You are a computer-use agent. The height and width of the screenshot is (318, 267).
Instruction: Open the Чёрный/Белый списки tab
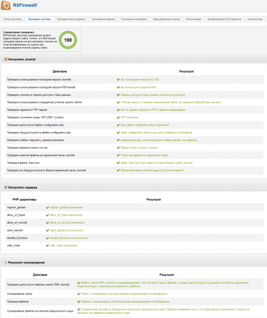[166, 19]
